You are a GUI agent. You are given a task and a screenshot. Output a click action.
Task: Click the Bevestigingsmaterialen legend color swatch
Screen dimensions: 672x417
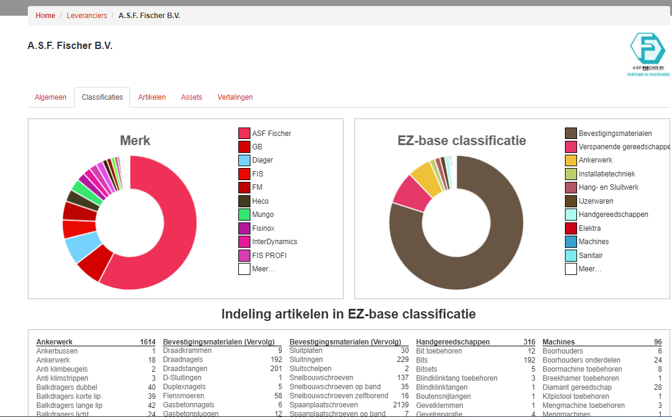[571, 133]
